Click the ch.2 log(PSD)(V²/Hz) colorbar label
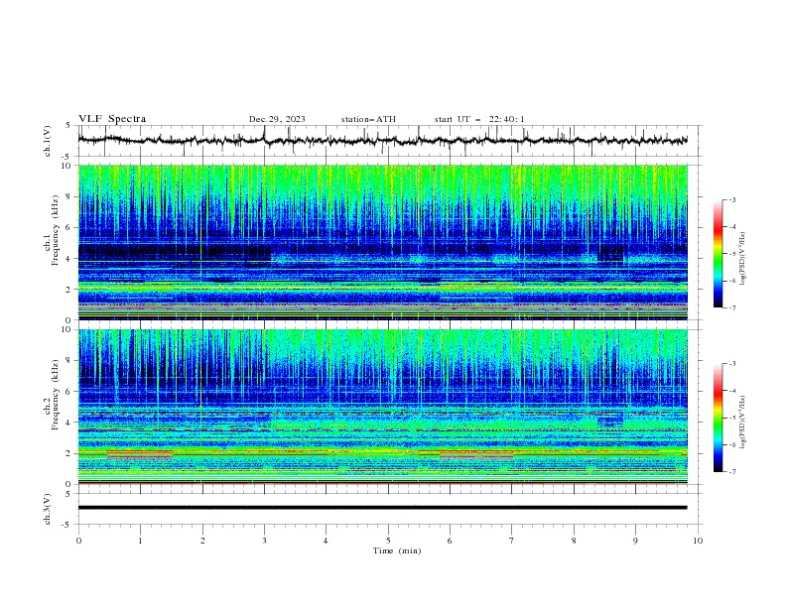Image resolution: width=786 pixels, height=607 pixels. click(x=742, y=423)
